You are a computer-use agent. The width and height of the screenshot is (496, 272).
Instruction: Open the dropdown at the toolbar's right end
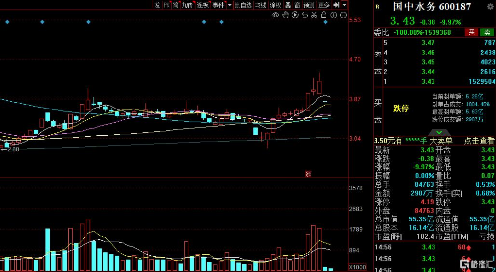345,5
